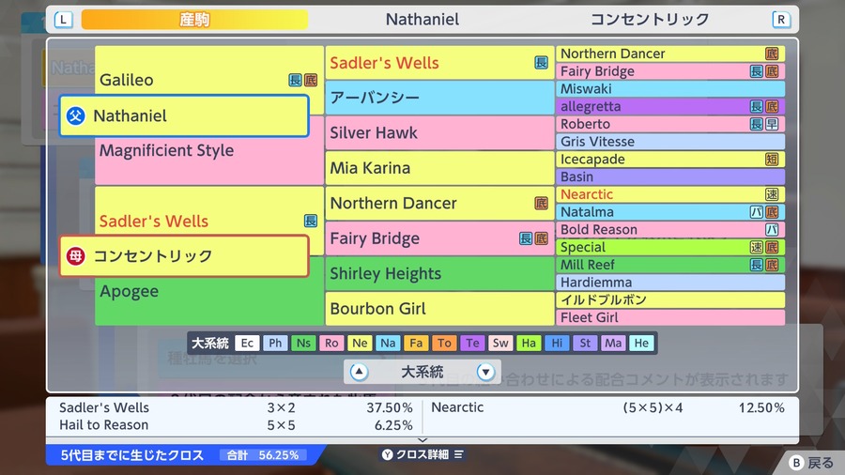
Task: Click Mill Reef's 長 factor icon
Action: (x=757, y=265)
